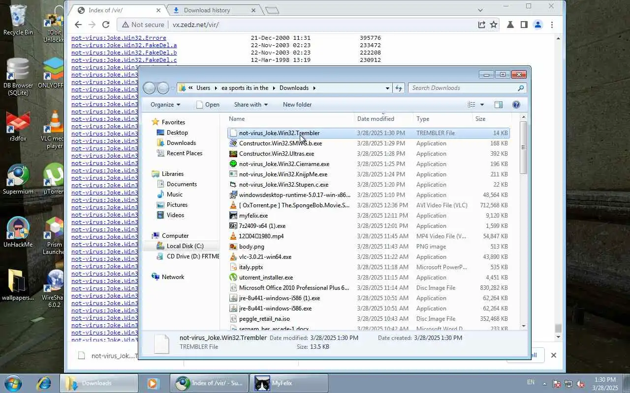Viewport: 630px width, 393px height.
Task: Click the Explorer file list vertical scrollbar
Action: coord(523,147)
